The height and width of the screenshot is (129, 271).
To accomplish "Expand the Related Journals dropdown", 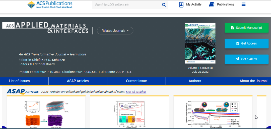I will click(115, 31).
